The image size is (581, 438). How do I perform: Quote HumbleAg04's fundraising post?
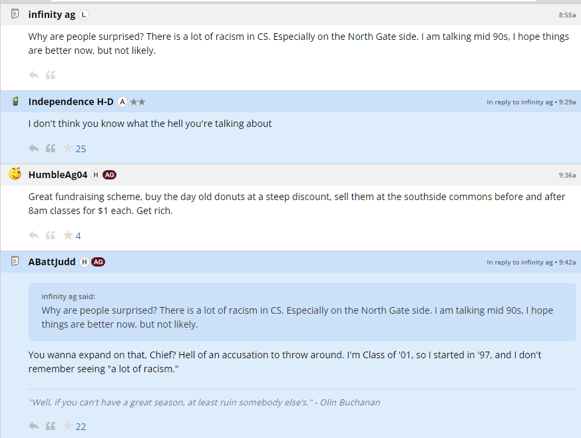(x=51, y=235)
